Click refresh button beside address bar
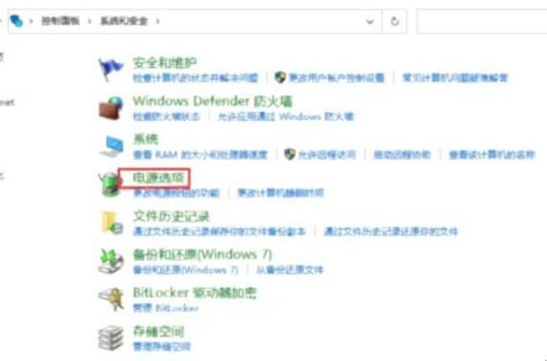547x361 pixels. pyautogui.click(x=394, y=21)
